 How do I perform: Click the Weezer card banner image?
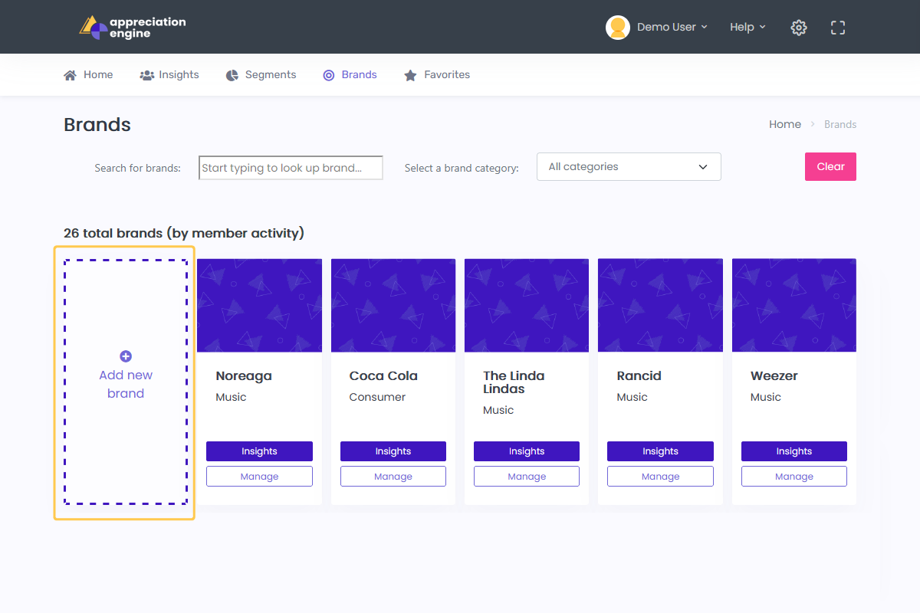point(794,305)
